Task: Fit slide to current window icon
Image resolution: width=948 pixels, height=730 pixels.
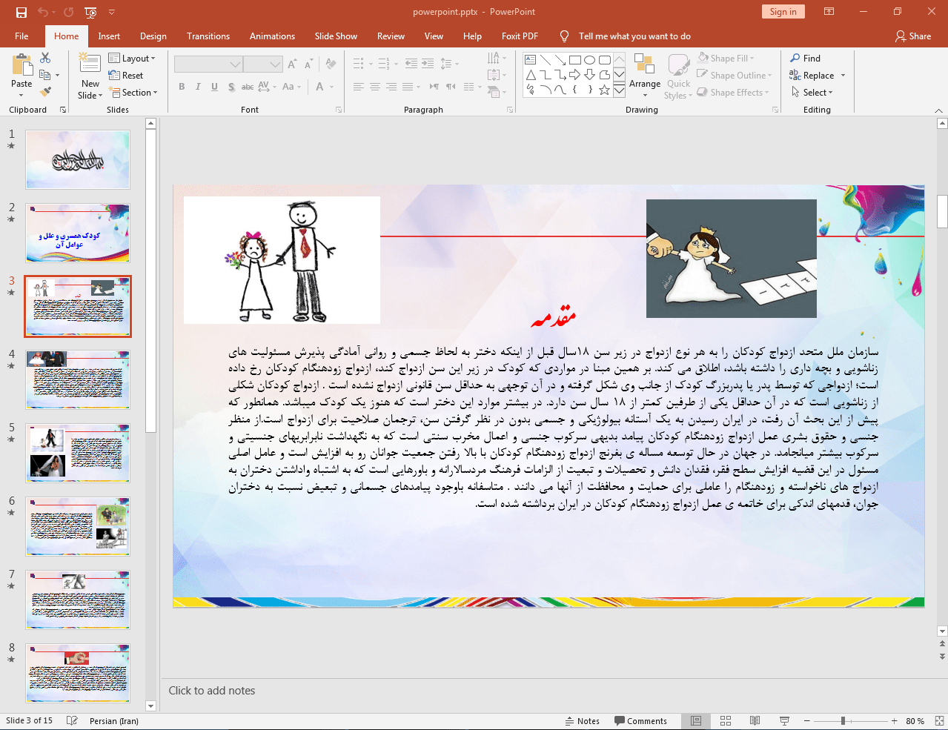Action: tap(939, 721)
